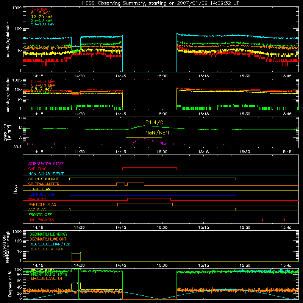Click counts/s/detector axis title of MeV panel
The width and height of the screenshot is (303, 303).
click(8, 94)
